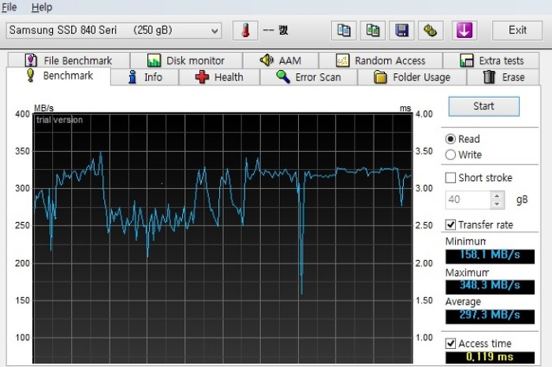The width and height of the screenshot is (552, 367).
Task: Click the short stroke gB value field
Action: point(468,200)
